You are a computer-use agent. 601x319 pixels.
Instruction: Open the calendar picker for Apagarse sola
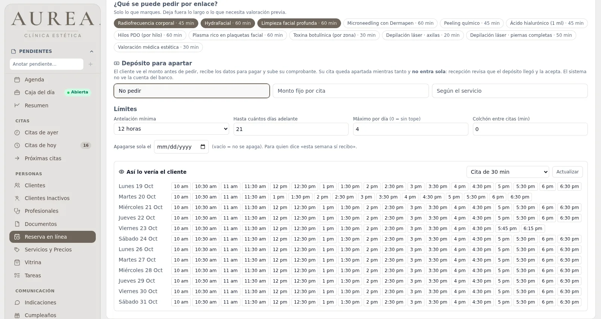(203, 147)
